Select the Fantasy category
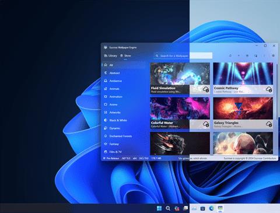280x213 pixels. click(x=124, y=144)
